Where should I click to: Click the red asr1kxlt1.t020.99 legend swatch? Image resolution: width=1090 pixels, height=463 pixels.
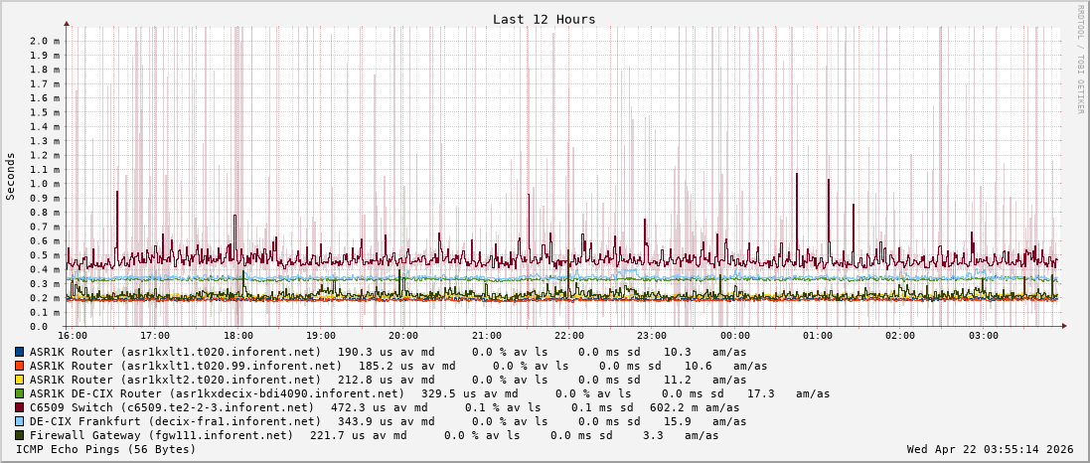[20, 366]
